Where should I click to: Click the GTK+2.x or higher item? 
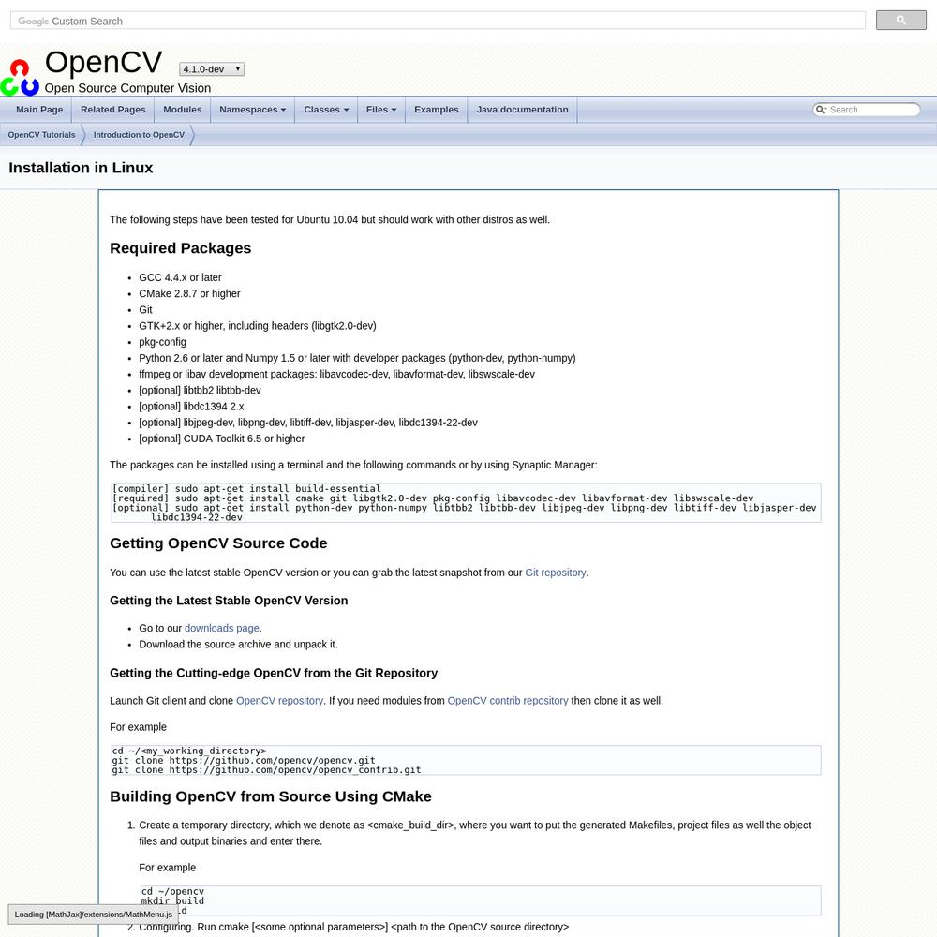[257, 326]
